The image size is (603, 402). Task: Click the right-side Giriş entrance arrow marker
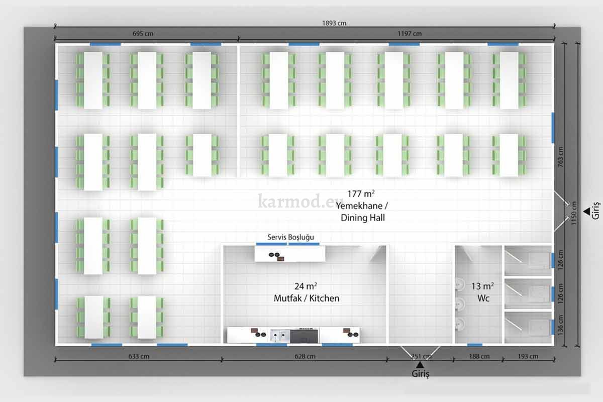point(585,211)
